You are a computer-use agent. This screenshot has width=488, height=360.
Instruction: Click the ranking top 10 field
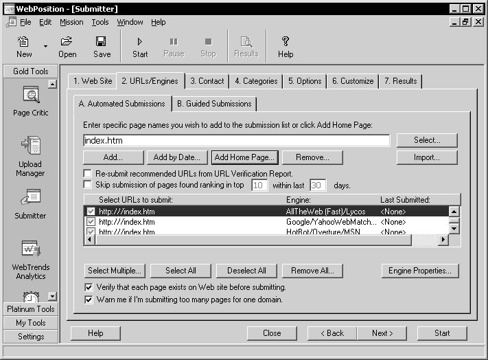coord(259,185)
